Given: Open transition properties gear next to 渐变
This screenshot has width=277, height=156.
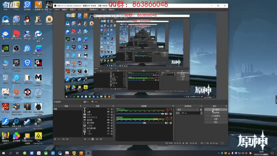Looking at the screenshot, I should [201, 110].
